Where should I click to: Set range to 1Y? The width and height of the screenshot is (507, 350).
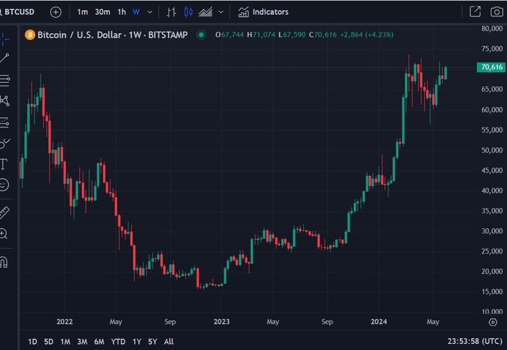(x=137, y=342)
